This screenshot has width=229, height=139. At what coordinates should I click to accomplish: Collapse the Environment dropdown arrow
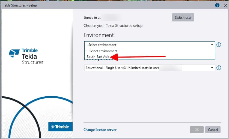tap(212, 45)
